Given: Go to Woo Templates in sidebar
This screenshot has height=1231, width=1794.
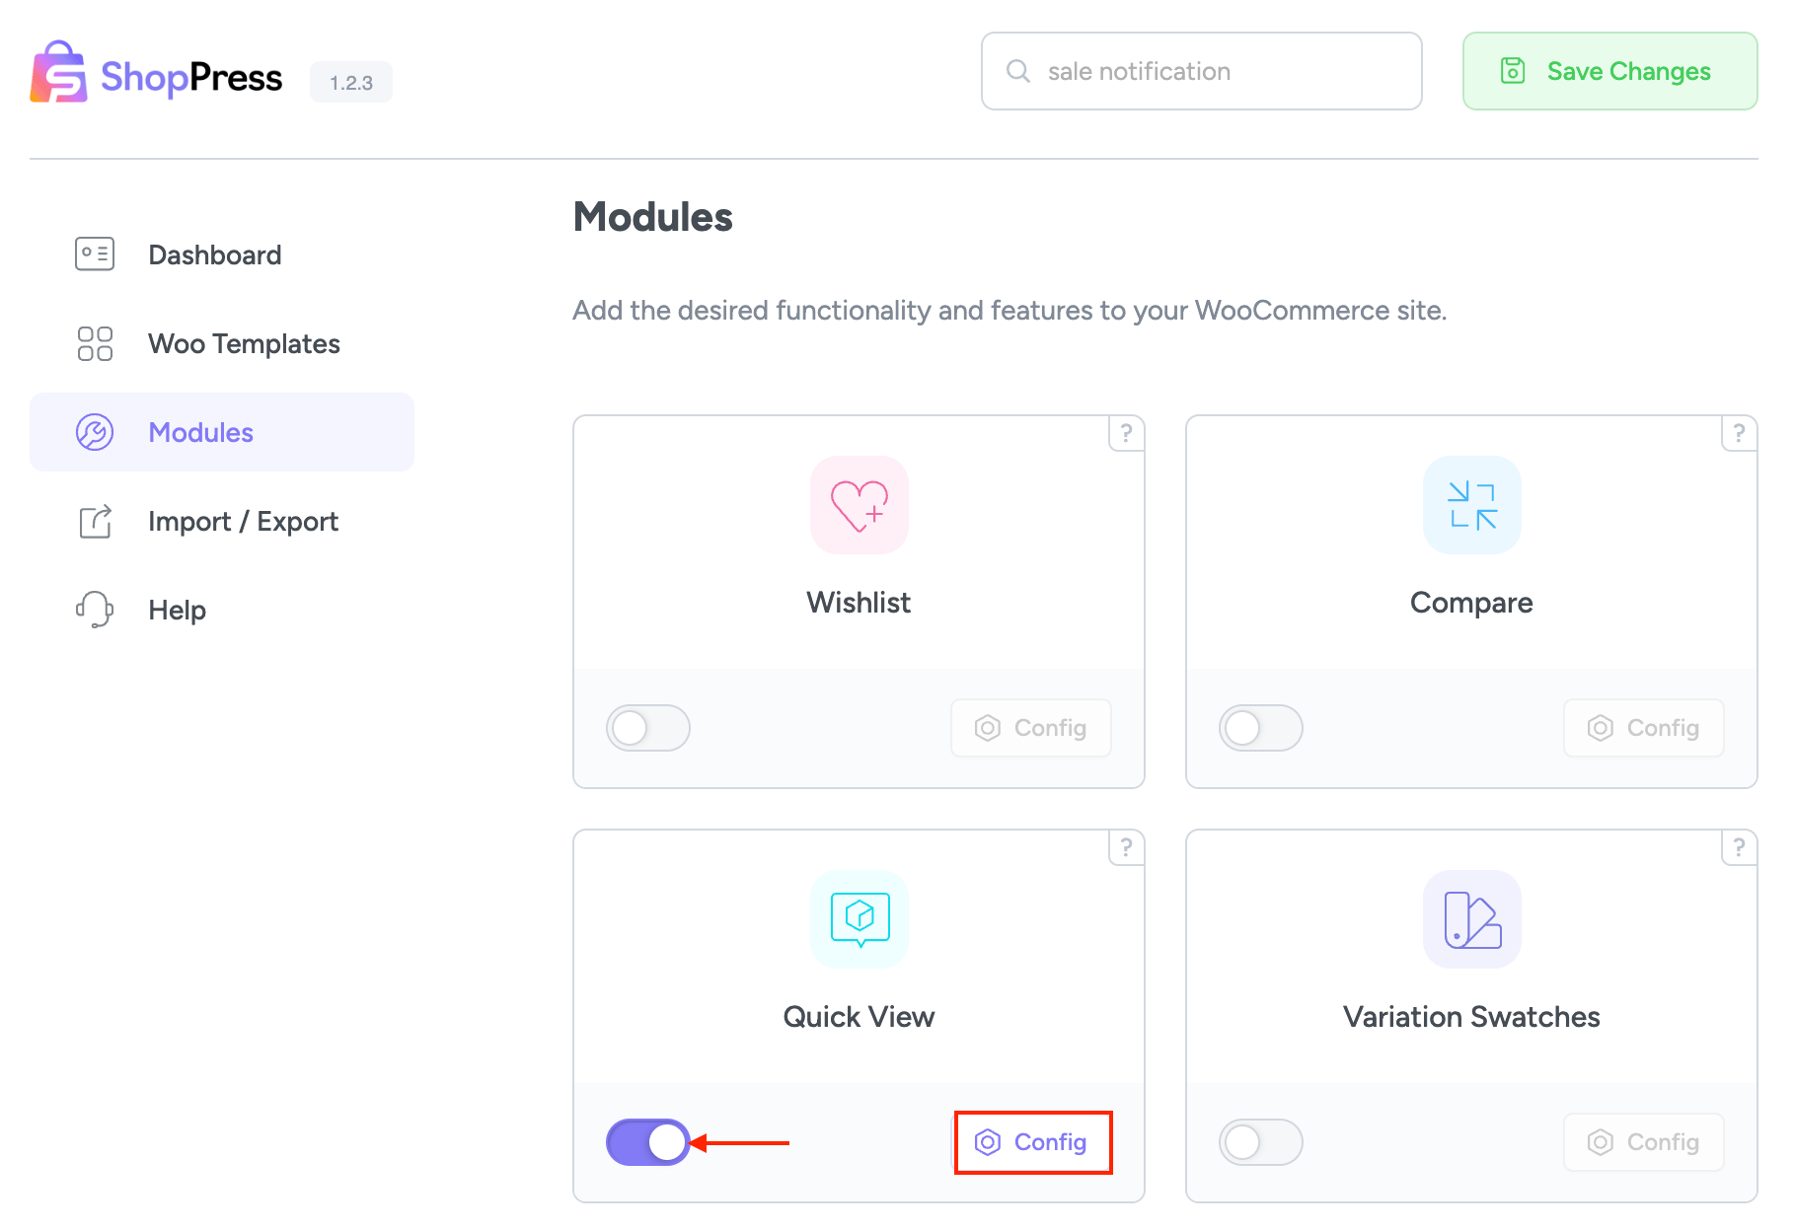Looking at the screenshot, I should click(243, 343).
